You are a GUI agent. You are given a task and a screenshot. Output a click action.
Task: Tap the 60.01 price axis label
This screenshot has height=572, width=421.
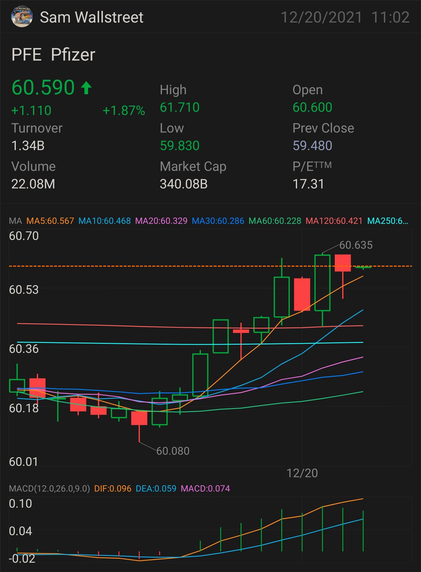24,462
